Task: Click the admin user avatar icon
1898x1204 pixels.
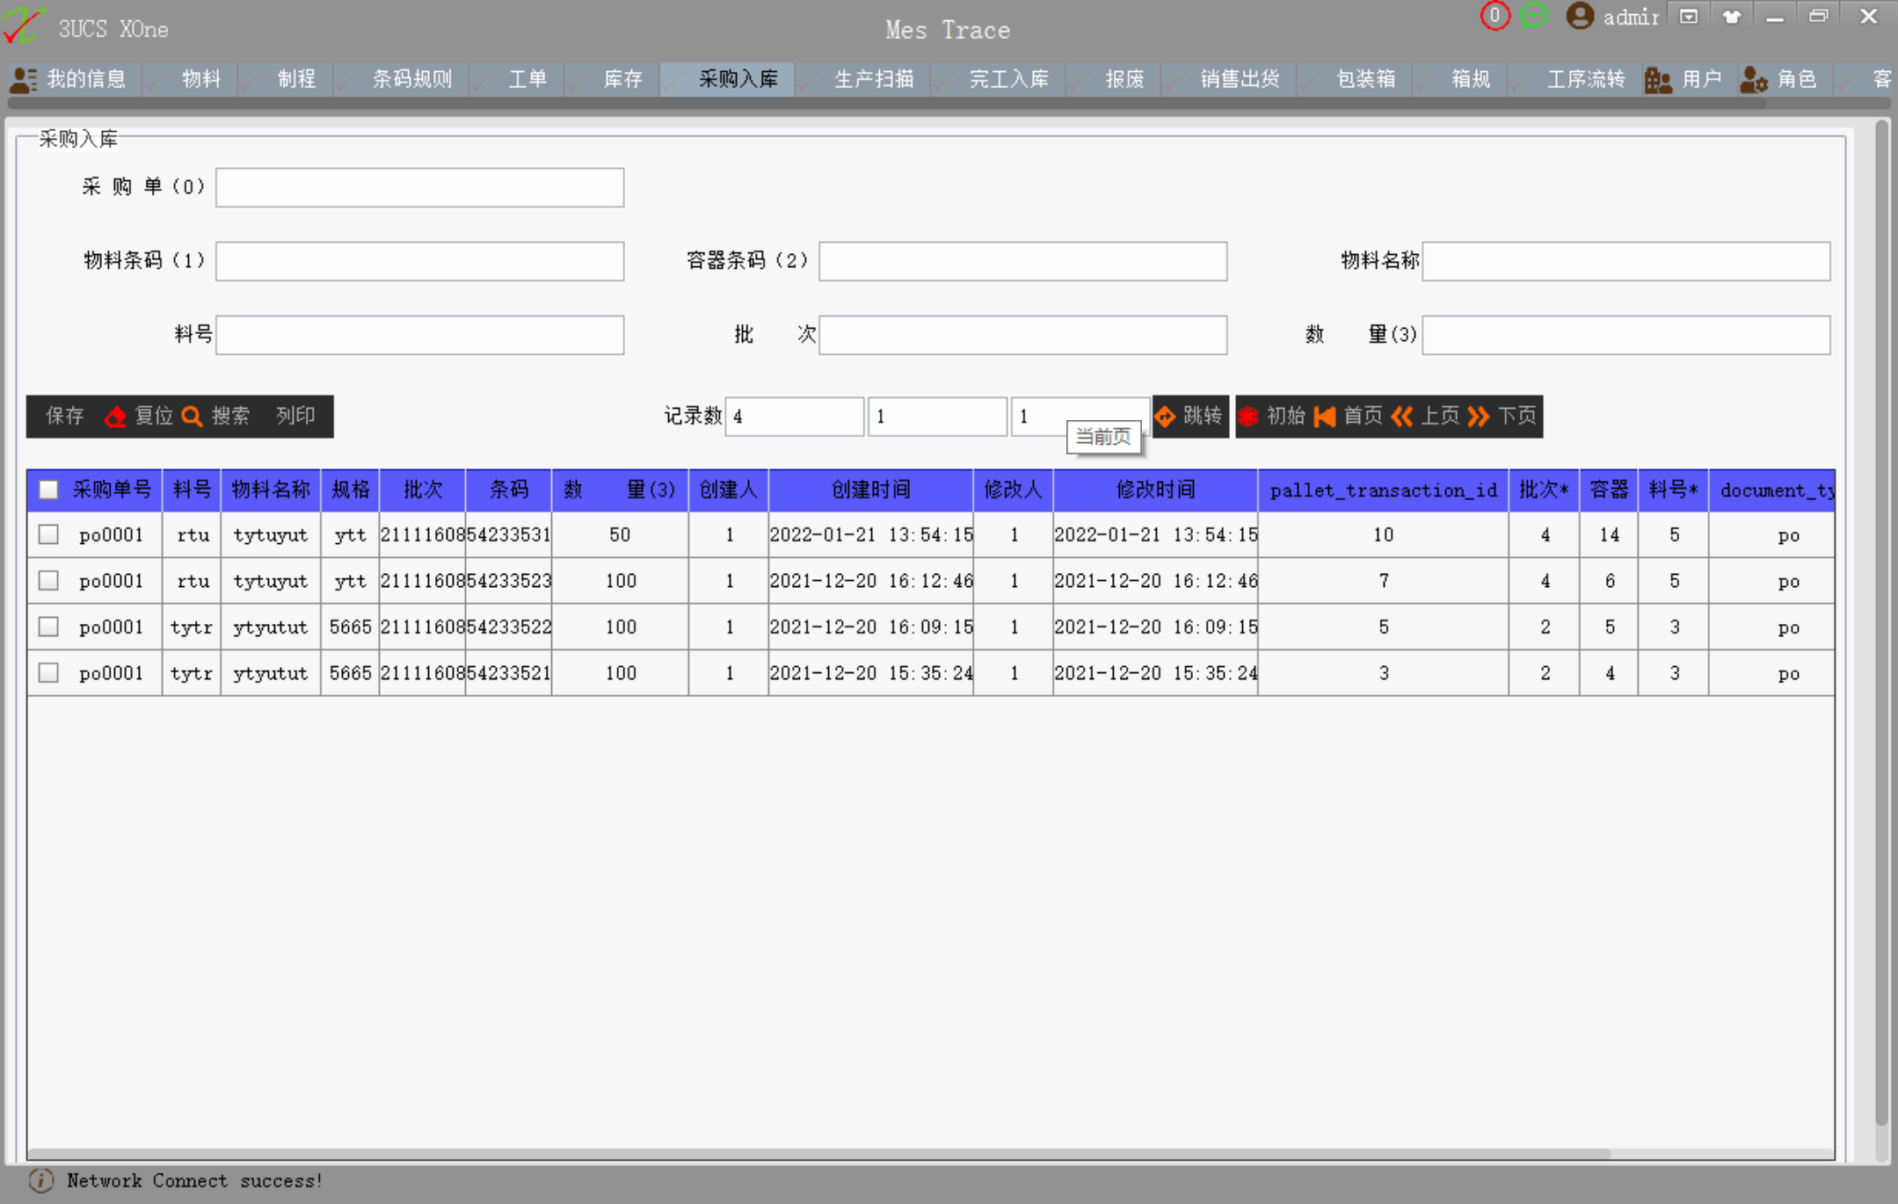Action: pos(1580,17)
